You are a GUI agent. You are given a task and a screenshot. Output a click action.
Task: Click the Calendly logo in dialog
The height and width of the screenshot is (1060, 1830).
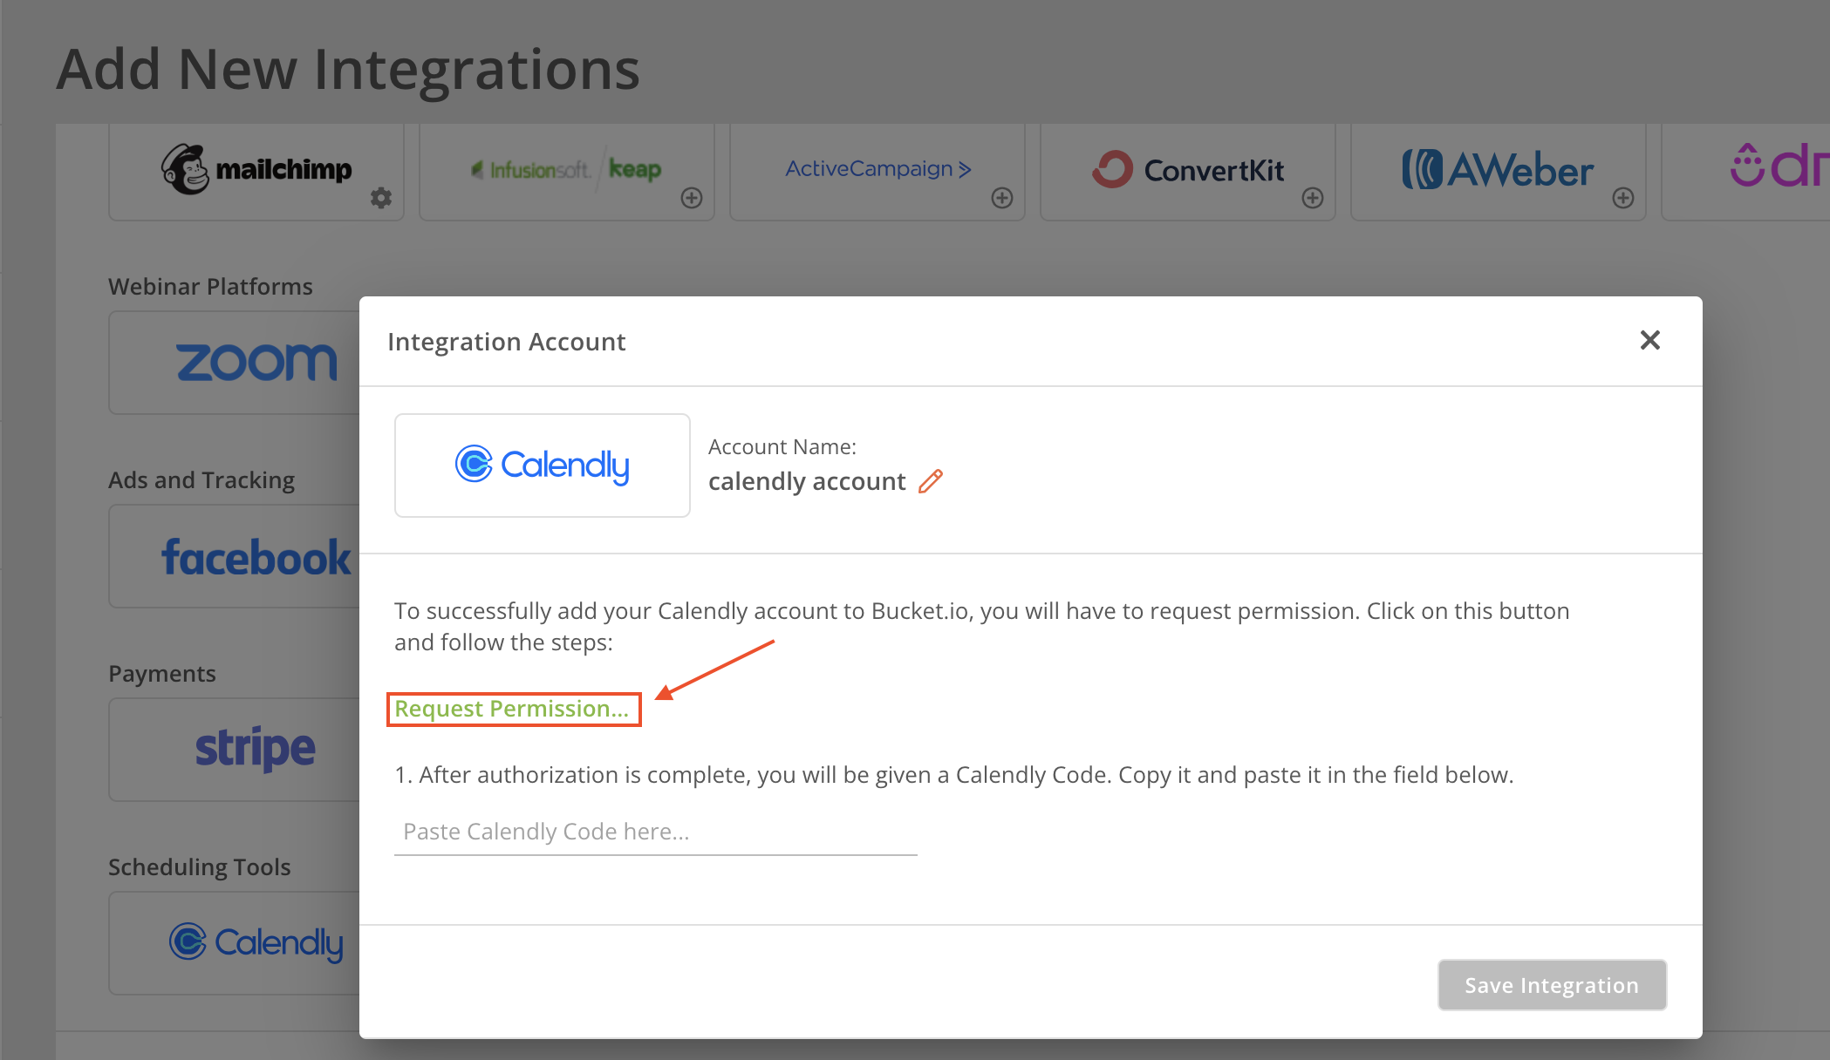[x=542, y=465]
